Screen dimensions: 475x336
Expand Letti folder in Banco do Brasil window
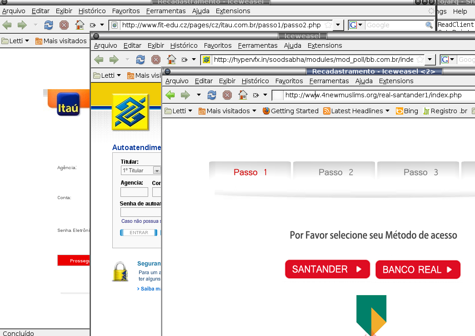coord(107,75)
